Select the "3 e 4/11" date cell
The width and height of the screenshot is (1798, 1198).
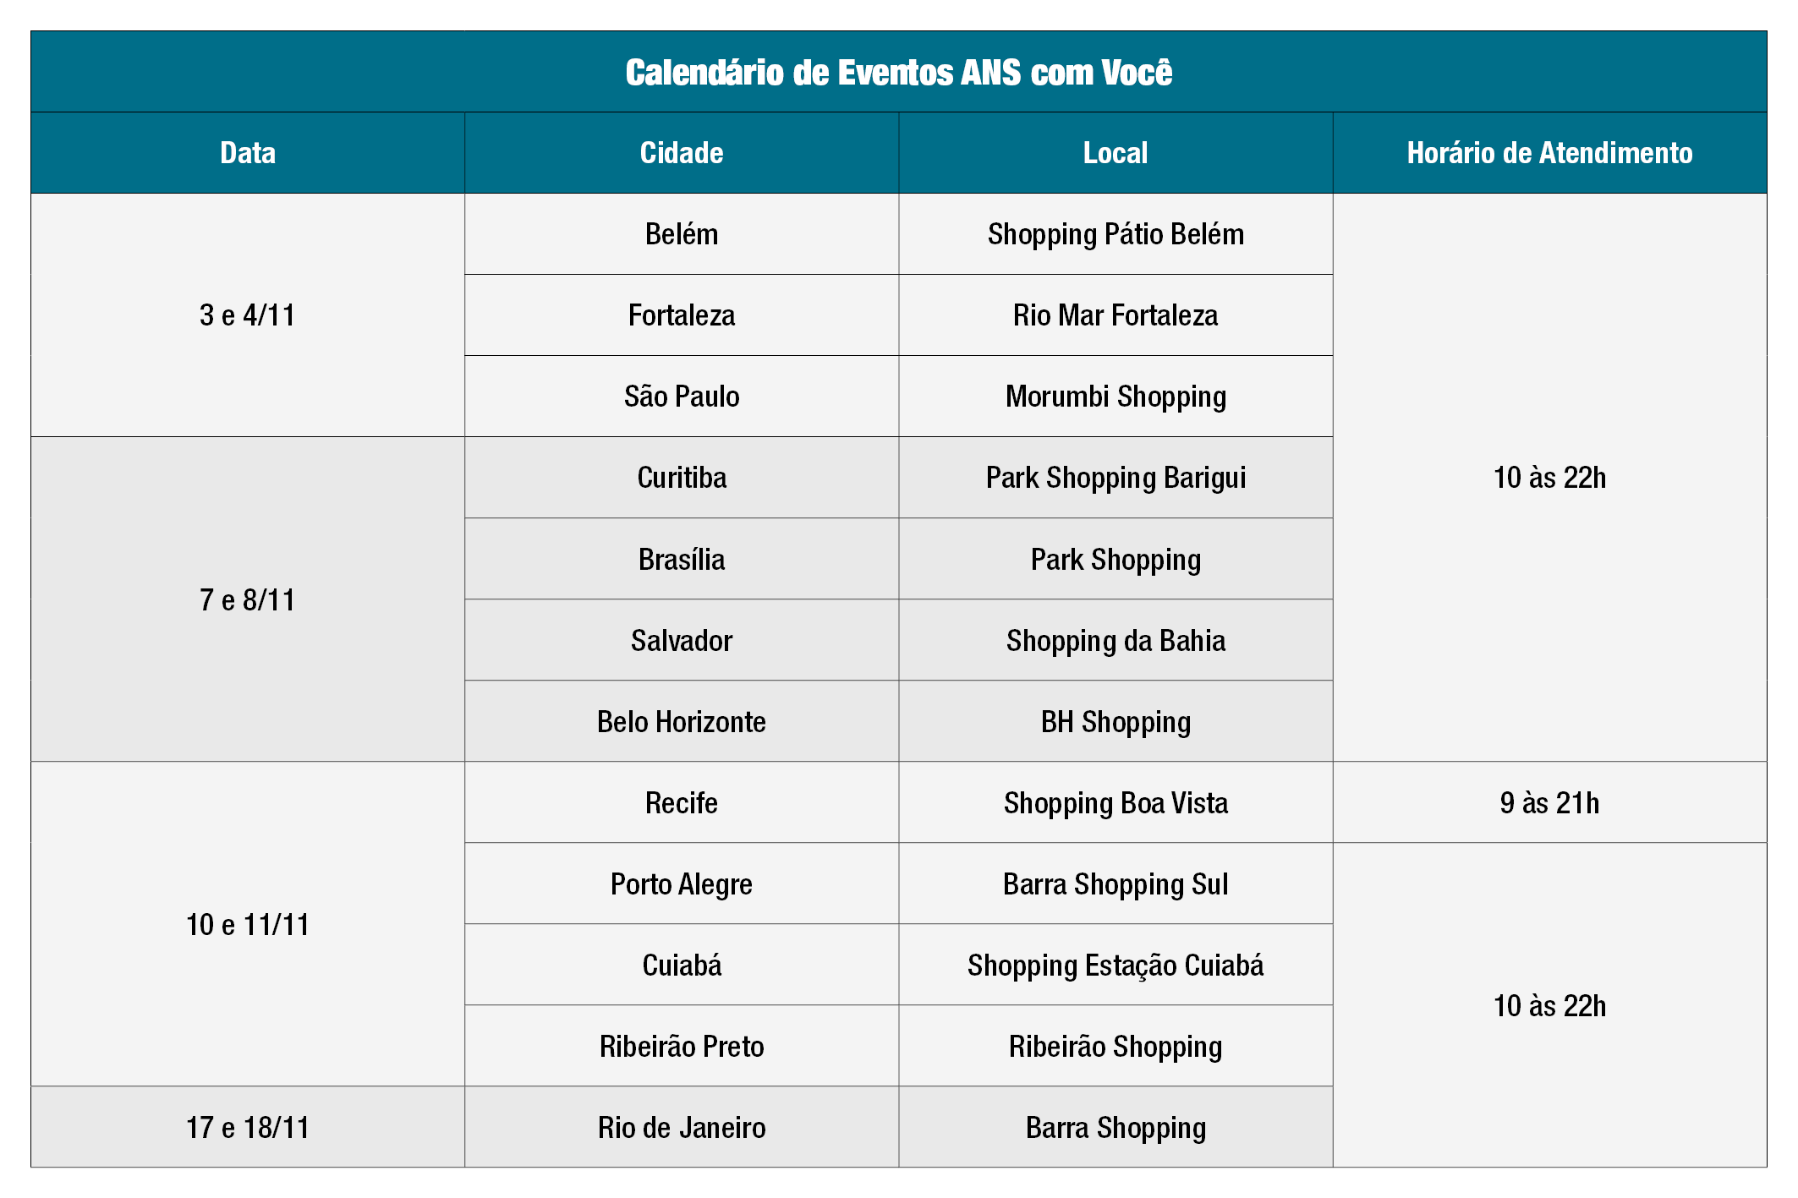[x=248, y=315]
